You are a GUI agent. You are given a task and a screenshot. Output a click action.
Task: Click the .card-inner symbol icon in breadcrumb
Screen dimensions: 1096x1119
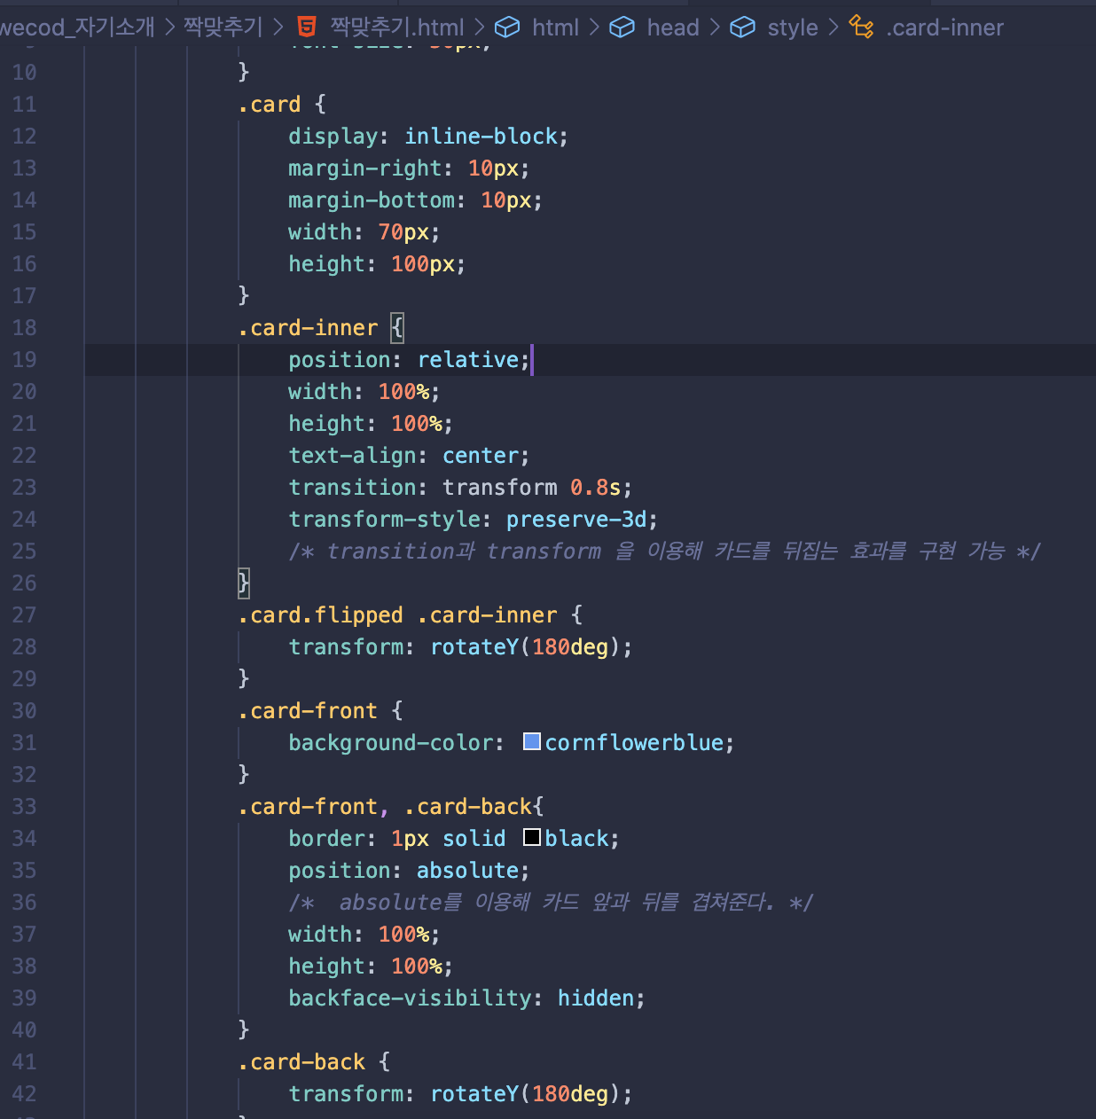point(861,27)
